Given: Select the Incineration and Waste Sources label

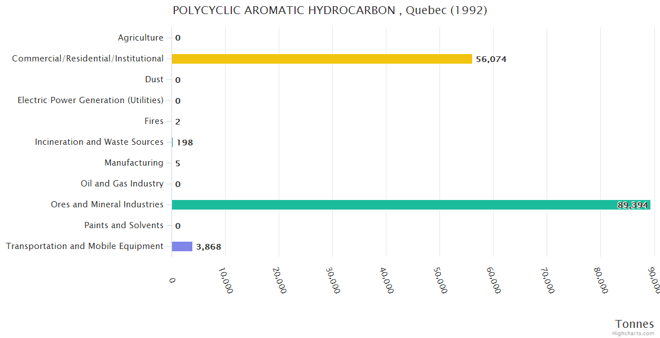Looking at the screenshot, I should point(99,142).
